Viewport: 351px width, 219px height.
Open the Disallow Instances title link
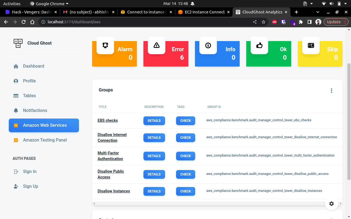click(114, 191)
